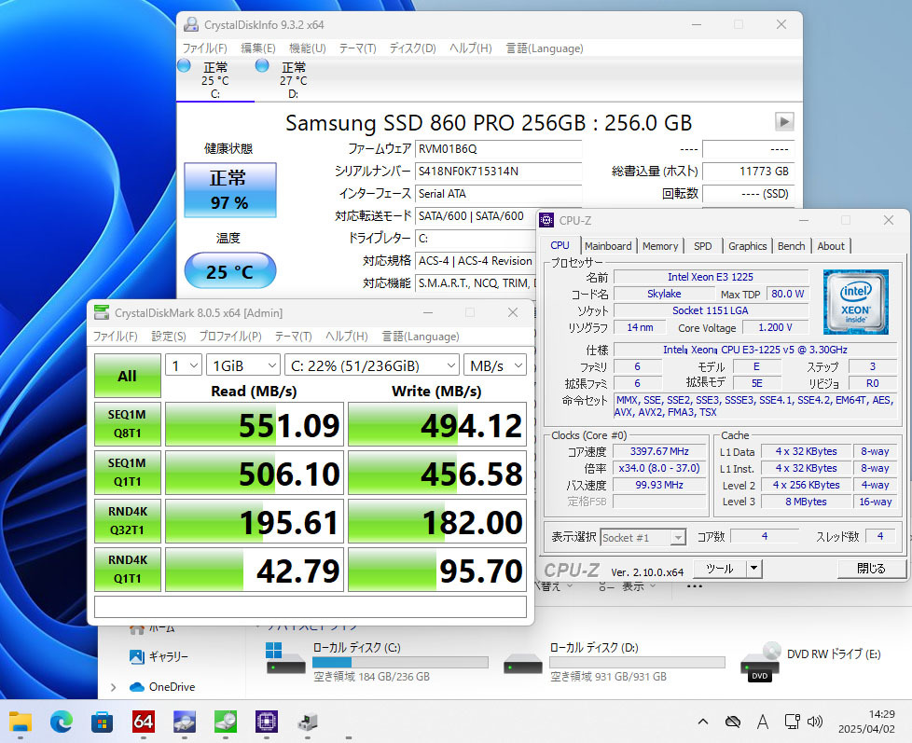This screenshot has height=743, width=912.
Task: Click the next disk arrow icon
Action: coord(784,121)
